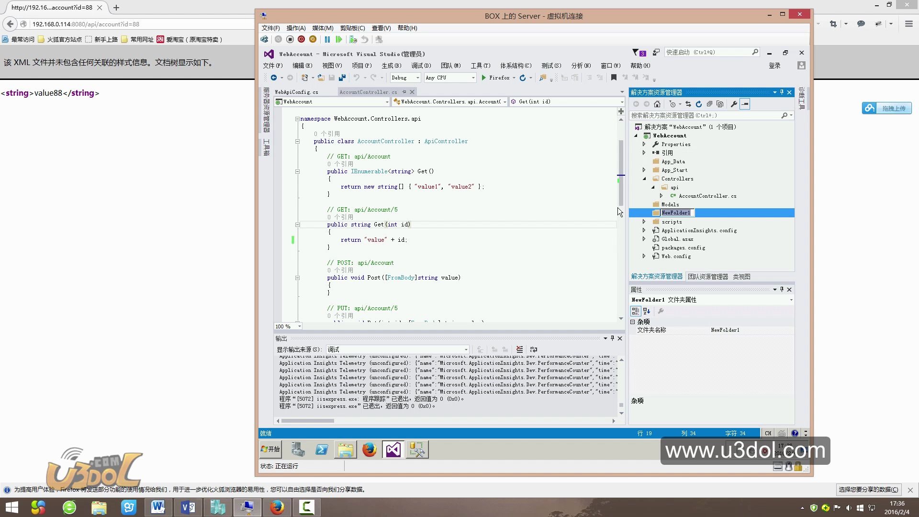Switch to 团队资源管理器 tab
Screen dimensions: 919x517
pyautogui.click(x=707, y=277)
